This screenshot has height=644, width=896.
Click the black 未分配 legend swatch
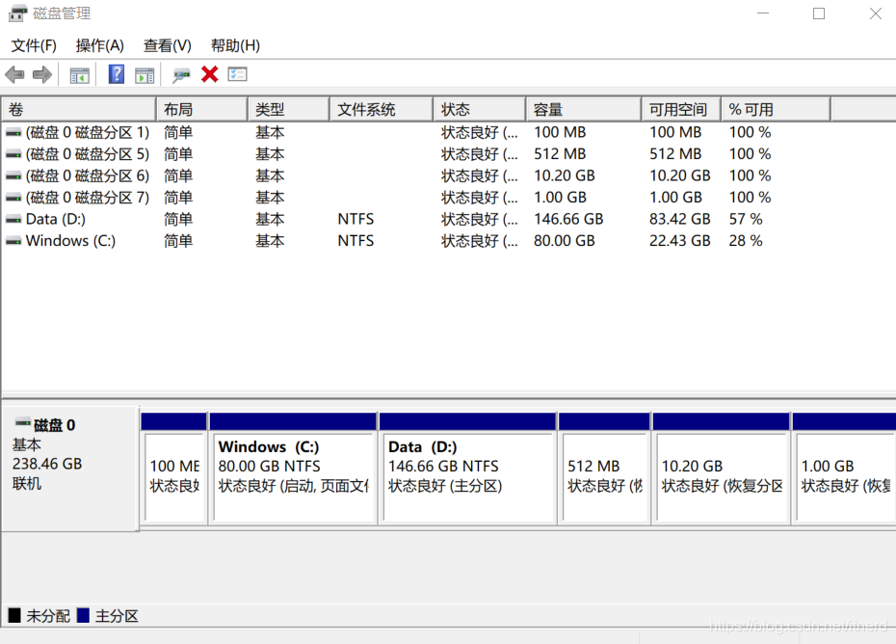14,615
